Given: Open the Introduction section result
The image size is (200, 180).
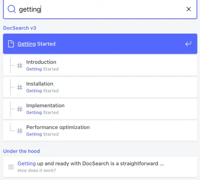Looking at the screenshot, I should [x=100, y=66].
